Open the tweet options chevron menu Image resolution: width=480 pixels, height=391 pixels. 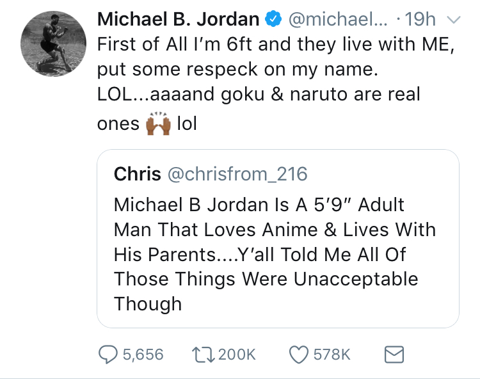pyautogui.click(x=453, y=20)
